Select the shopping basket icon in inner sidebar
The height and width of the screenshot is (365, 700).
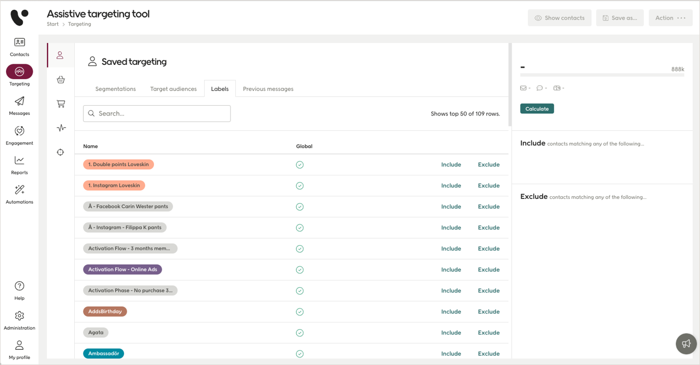(x=61, y=80)
